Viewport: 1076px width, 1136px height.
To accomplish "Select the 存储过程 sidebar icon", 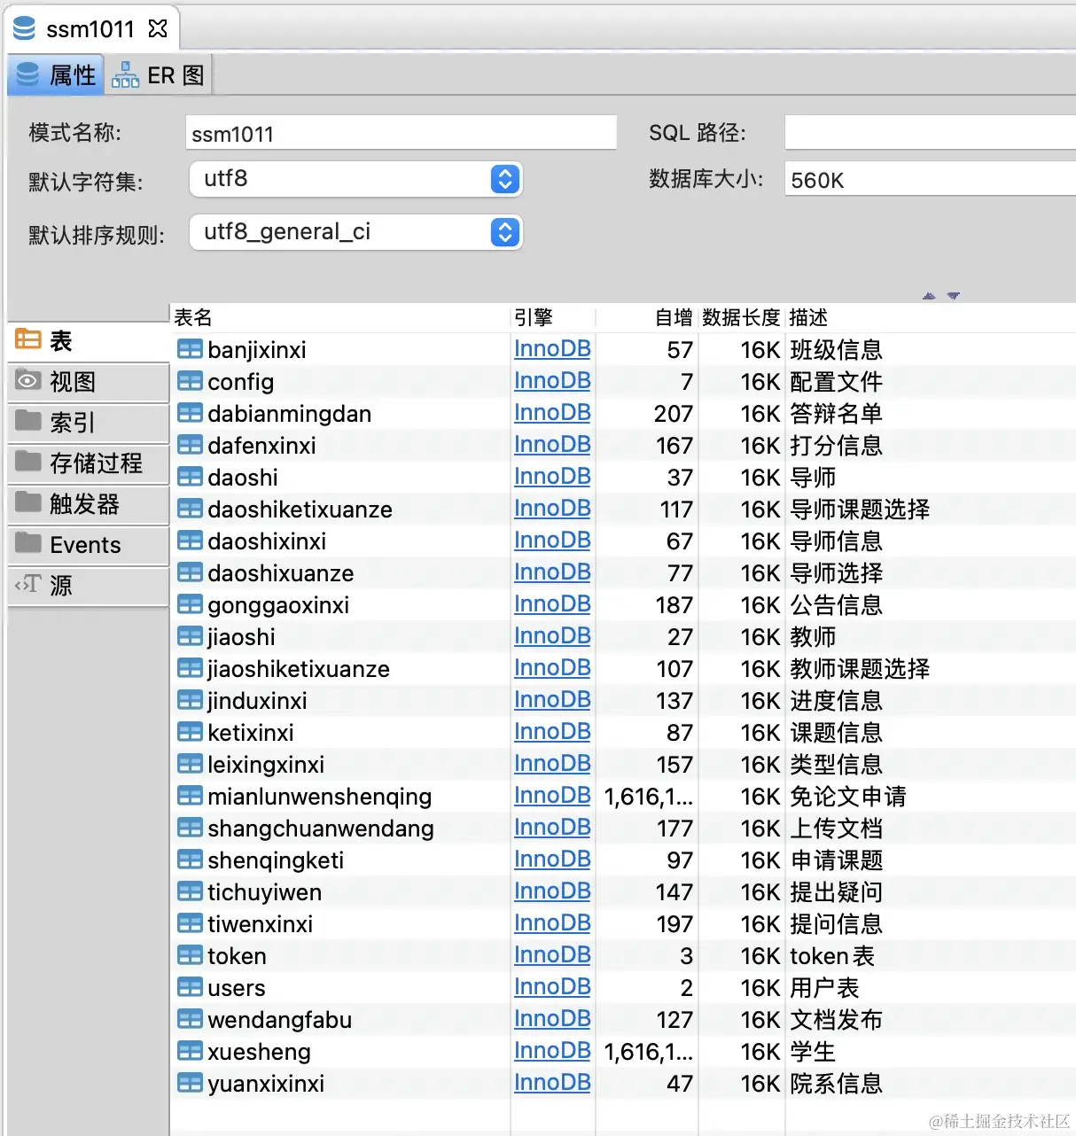I will coord(28,463).
